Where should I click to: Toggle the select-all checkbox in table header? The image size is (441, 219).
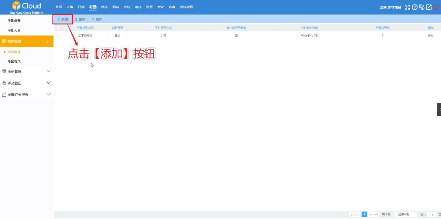pyautogui.click(x=58, y=28)
